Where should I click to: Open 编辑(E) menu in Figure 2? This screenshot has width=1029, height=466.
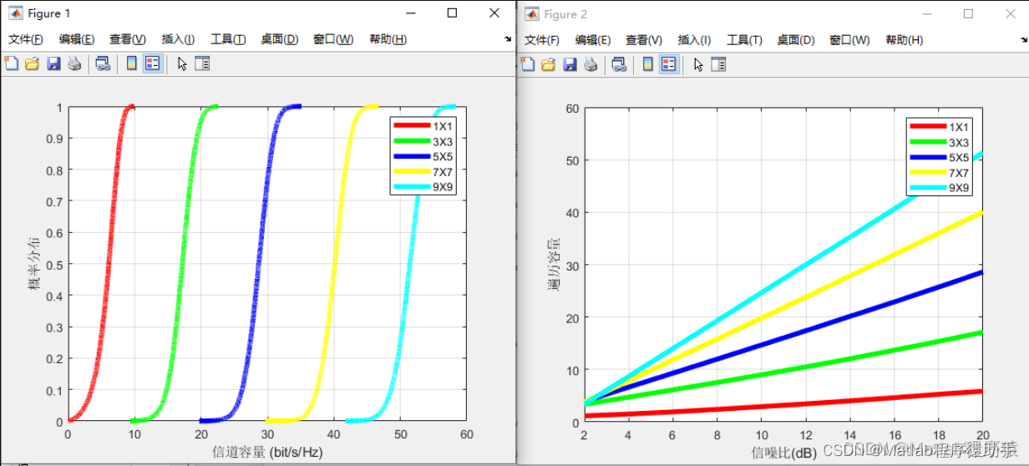coord(592,40)
